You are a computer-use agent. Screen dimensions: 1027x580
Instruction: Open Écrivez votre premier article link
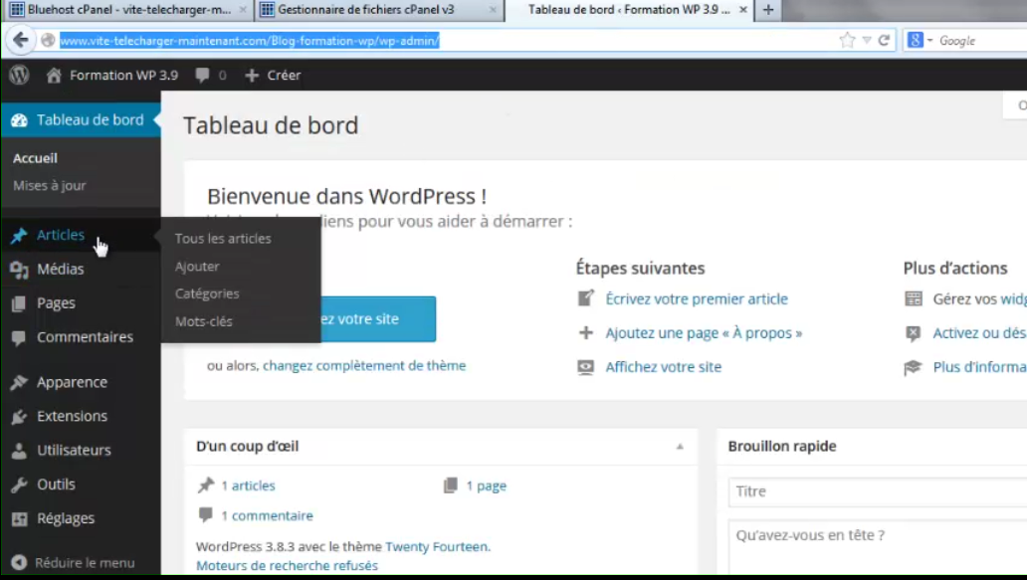point(697,299)
